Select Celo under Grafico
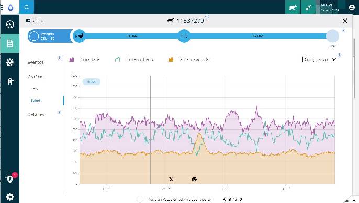This screenshot has width=359, height=203. coord(34,89)
